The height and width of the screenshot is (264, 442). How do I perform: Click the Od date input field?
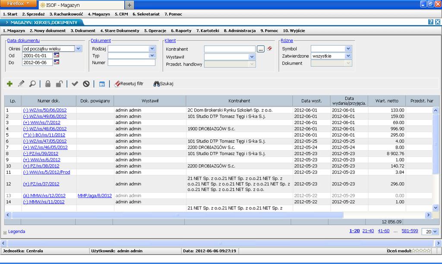pyautogui.click(x=37, y=56)
